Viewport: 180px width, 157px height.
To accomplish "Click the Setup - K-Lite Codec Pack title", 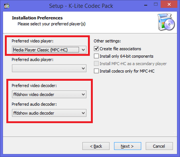I will click(81, 6).
